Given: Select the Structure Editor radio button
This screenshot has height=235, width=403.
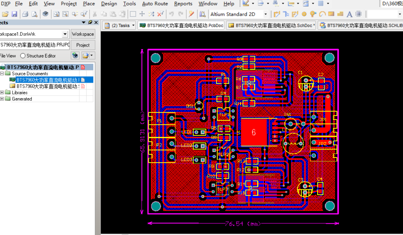Looking at the screenshot, I should (23, 56).
